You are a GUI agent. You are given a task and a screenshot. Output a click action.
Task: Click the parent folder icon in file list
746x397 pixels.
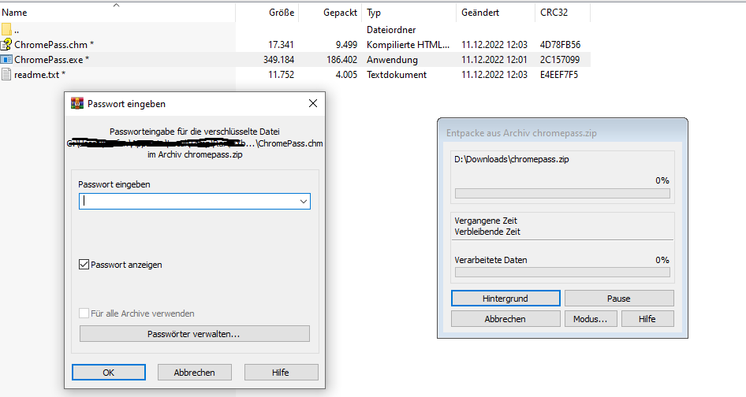coord(6,29)
